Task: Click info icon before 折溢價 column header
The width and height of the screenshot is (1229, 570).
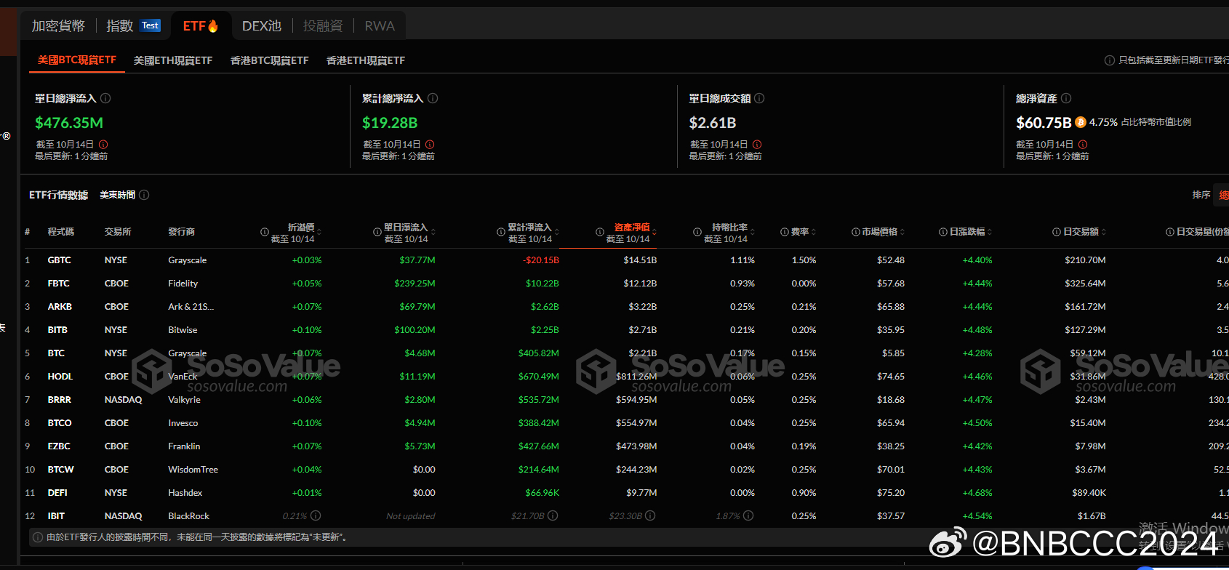Action: point(265,232)
